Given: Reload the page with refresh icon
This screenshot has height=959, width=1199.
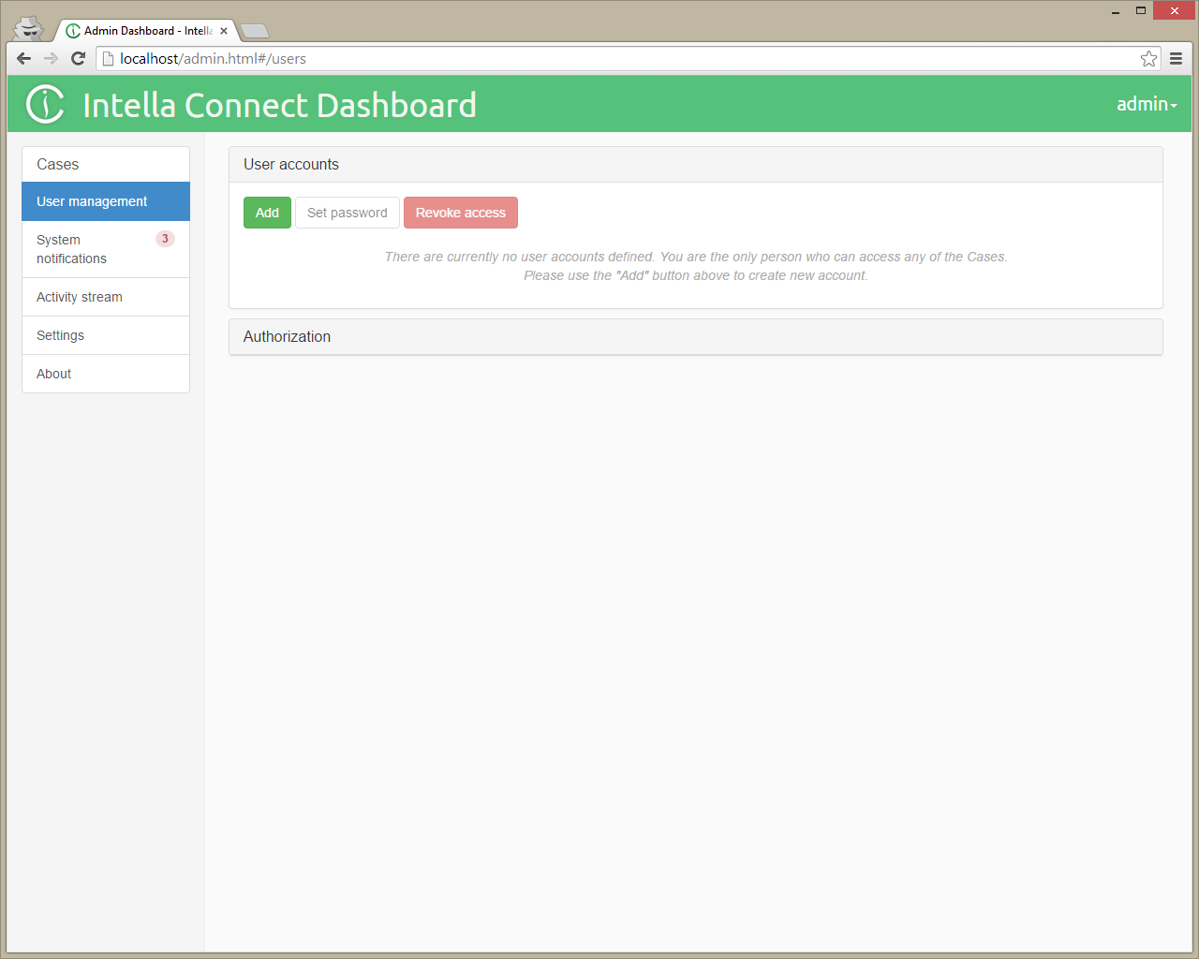Looking at the screenshot, I should [x=79, y=58].
